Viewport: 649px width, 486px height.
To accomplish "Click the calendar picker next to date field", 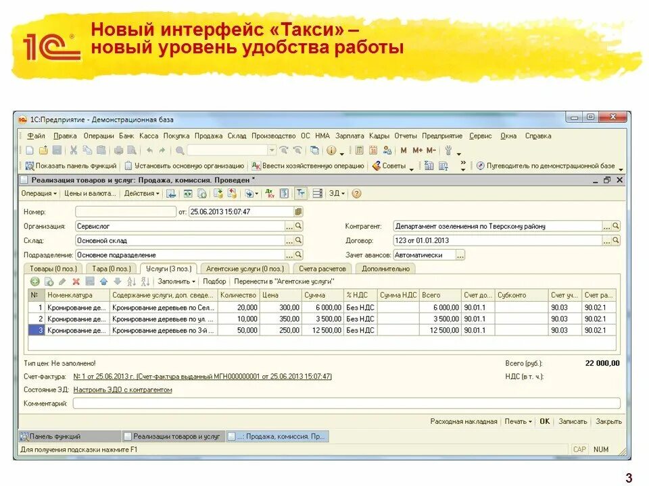I will 298,211.
